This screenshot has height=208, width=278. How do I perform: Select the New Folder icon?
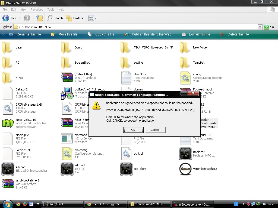coord(194,47)
